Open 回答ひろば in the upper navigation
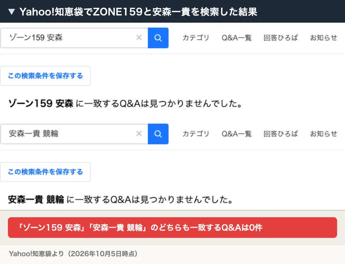The width and height of the screenshot is (345, 264). pos(281,38)
